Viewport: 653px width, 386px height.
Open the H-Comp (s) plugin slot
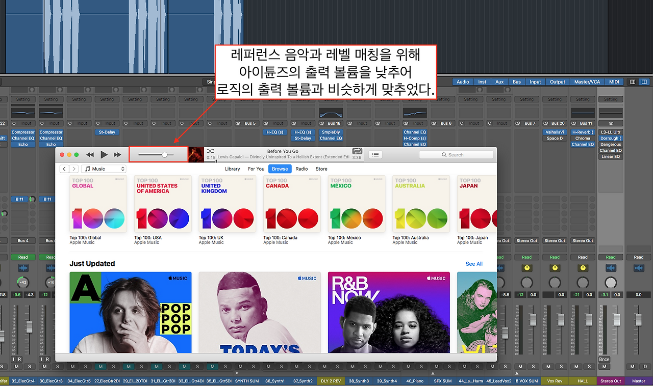[415, 139]
